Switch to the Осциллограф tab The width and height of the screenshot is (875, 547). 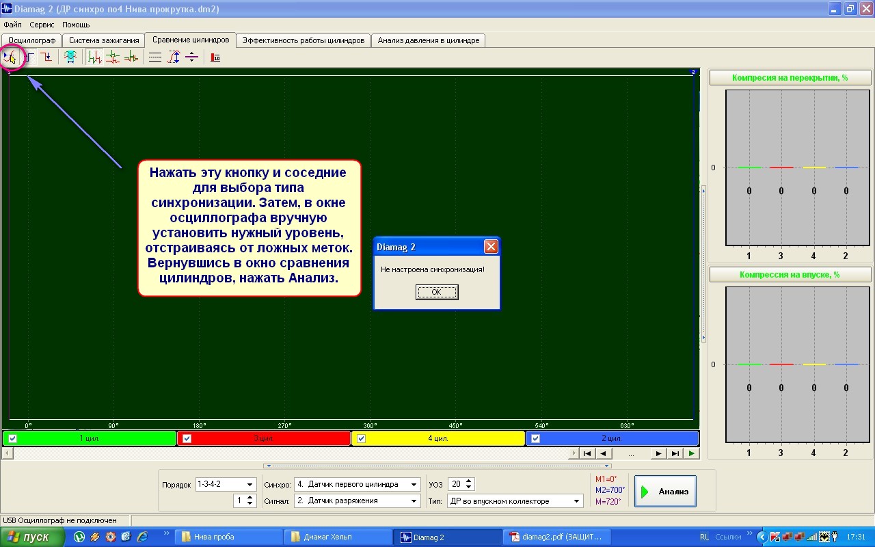(x=31, y=40)
